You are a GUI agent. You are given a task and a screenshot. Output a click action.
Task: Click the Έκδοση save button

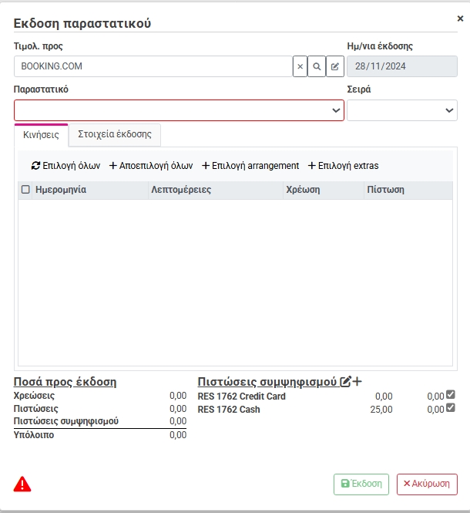click(361, 484)
